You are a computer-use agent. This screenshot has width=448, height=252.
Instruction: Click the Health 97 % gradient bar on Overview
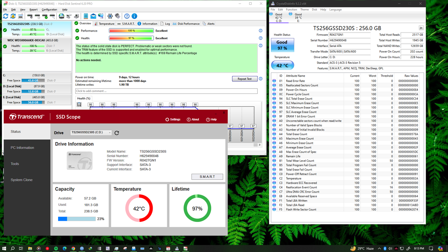click(131, 38)
